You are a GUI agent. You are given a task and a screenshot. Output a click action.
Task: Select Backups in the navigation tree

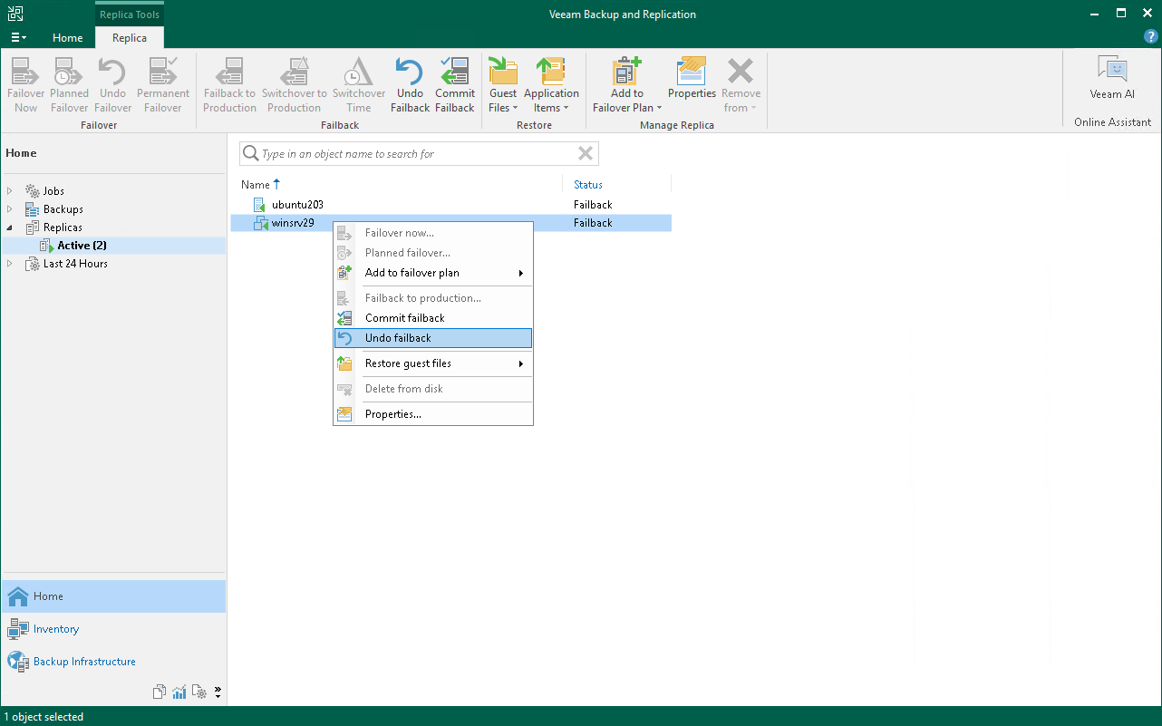pyautogui.click(x=63, y=209)
